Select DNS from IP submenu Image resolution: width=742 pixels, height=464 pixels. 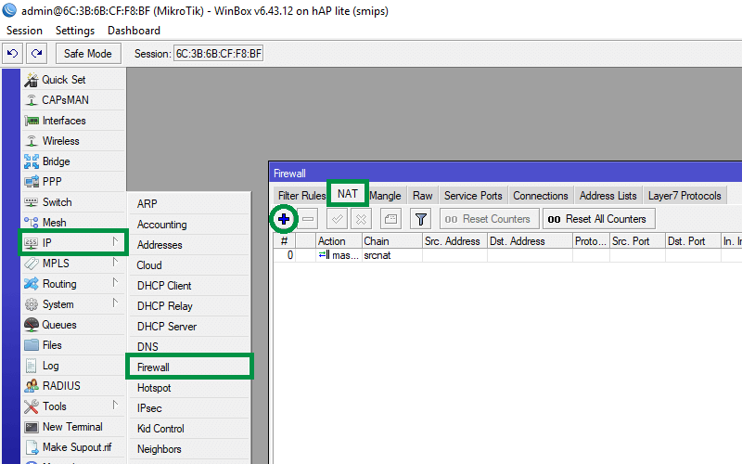(189, 346)
